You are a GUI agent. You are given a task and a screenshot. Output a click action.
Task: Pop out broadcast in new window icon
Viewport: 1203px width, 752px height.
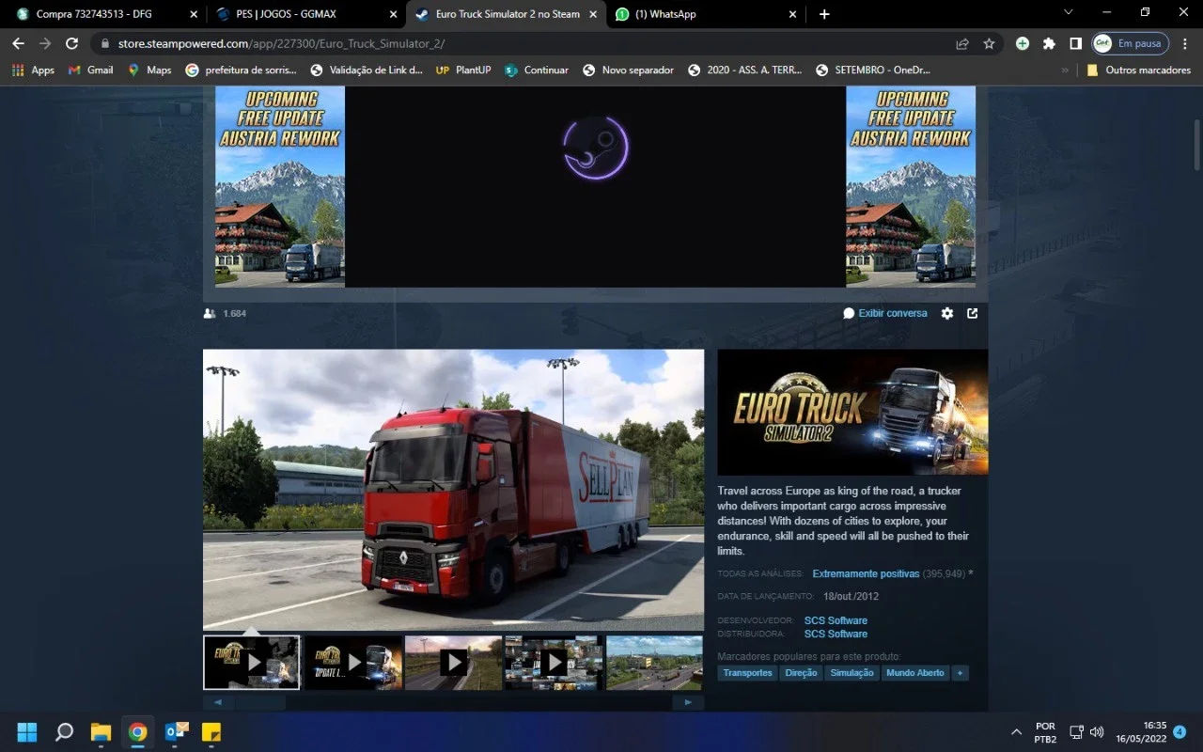[x=973, y=313]
